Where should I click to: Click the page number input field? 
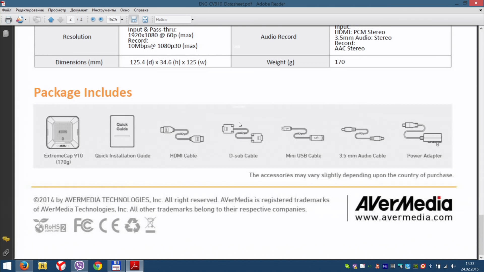point(70,19)
